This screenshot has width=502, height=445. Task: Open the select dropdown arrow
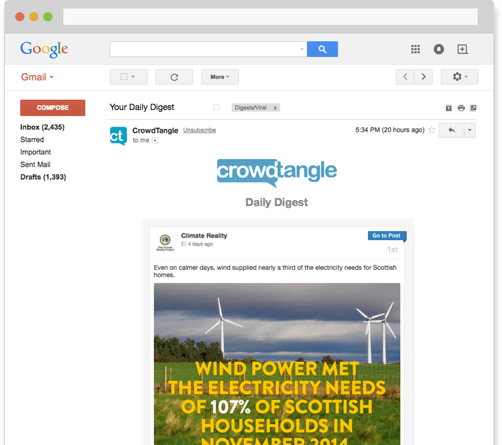(133, 77)
